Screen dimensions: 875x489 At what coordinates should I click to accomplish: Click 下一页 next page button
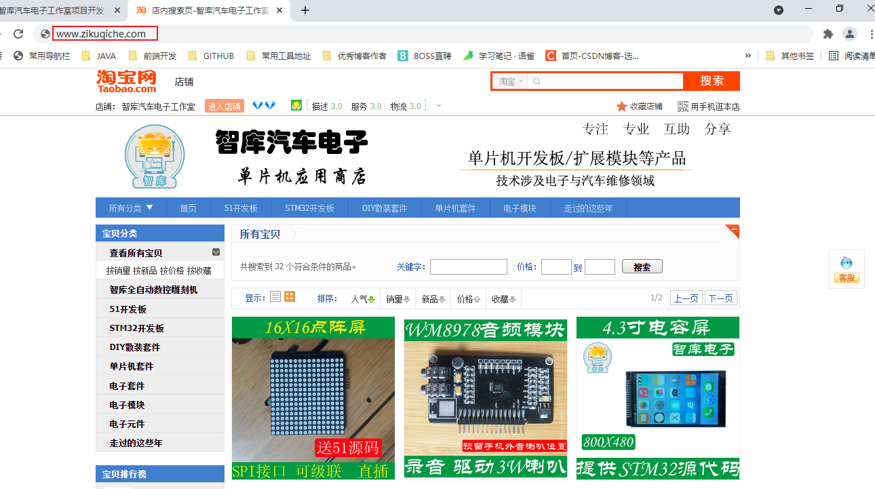click(721, 298)
